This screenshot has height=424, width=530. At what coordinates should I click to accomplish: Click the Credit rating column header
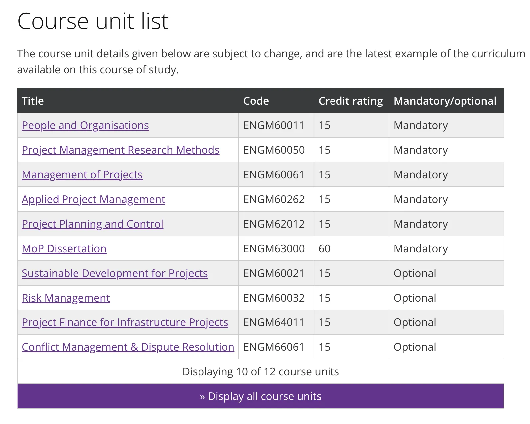(350, 101)
